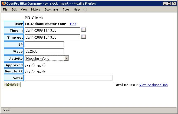Click the Time in text field
178x114 pixels.
click(52, 30)
